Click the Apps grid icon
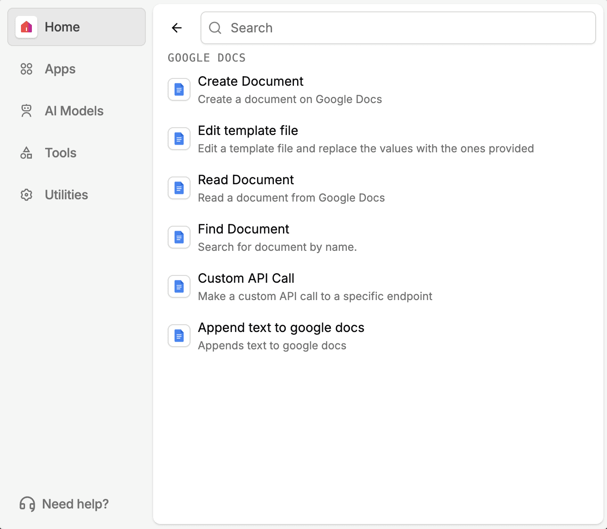This screenshot has width=607, height=529. (x=26, y=69)
